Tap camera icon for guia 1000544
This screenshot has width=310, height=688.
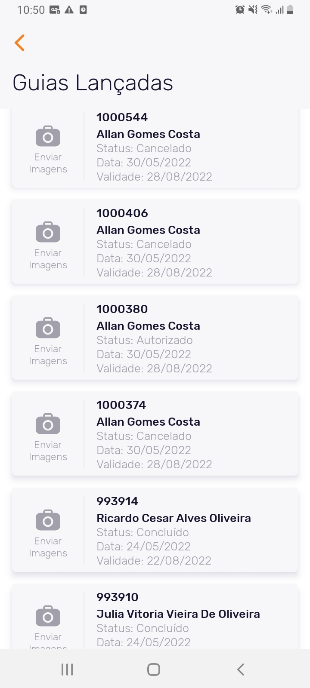click(x=48, y=136)
